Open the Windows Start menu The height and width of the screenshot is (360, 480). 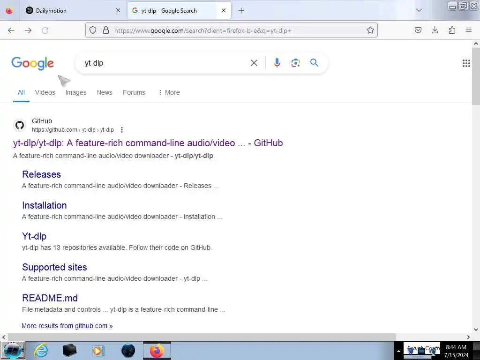pos(13,351)
